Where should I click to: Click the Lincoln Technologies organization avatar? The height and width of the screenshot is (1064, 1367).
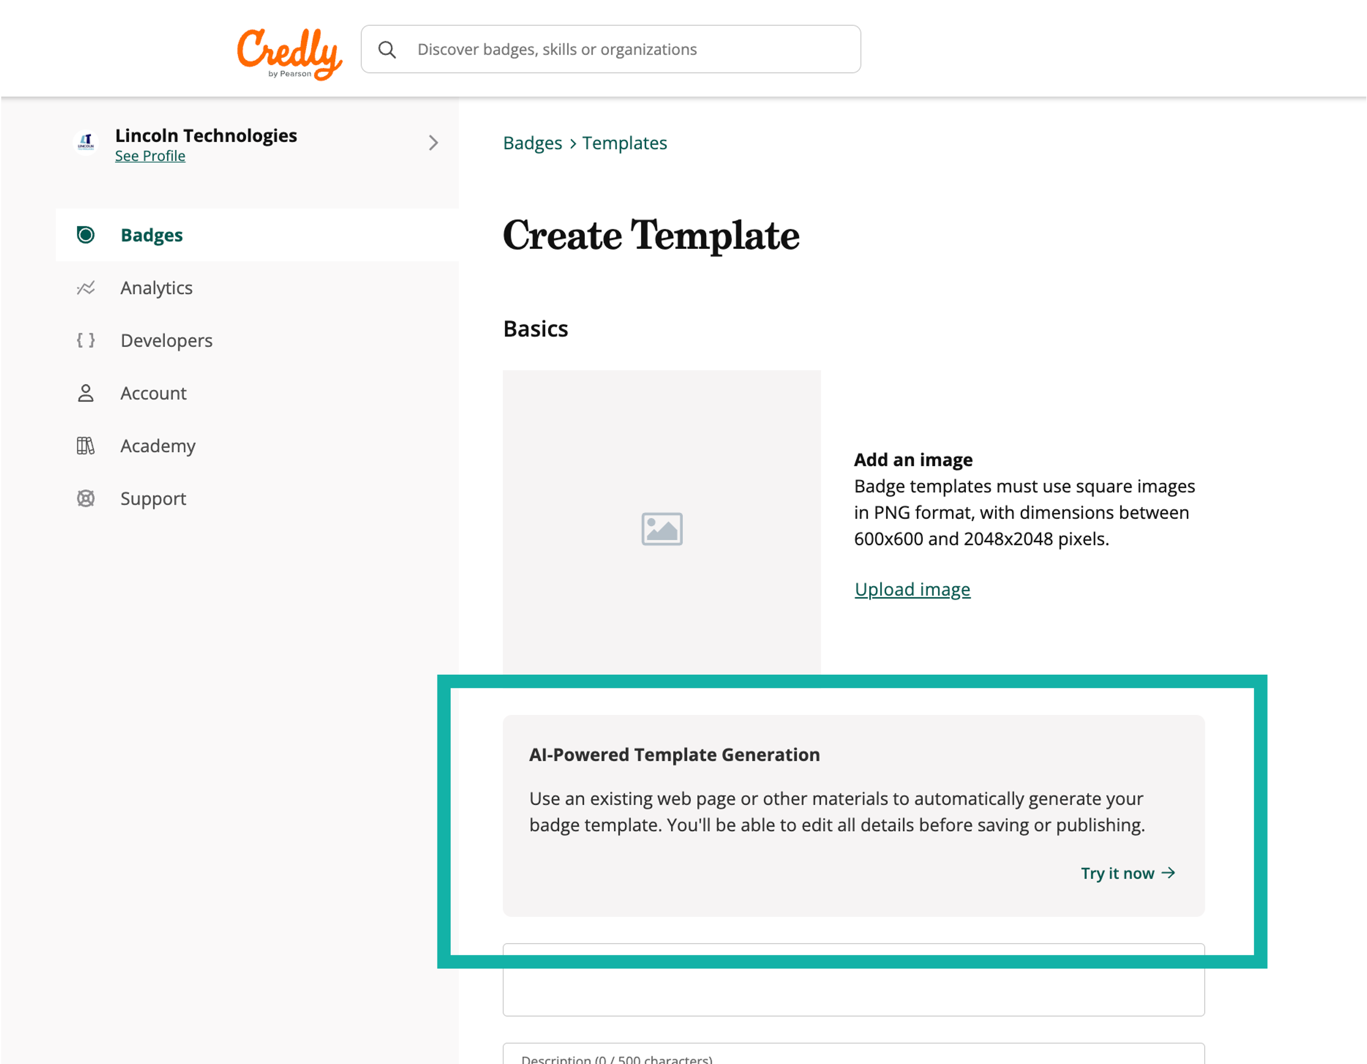point(86,142)
